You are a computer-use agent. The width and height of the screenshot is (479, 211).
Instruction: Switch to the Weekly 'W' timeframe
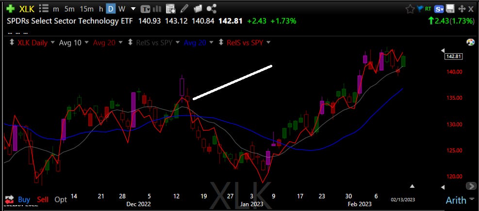click(122, 9)
